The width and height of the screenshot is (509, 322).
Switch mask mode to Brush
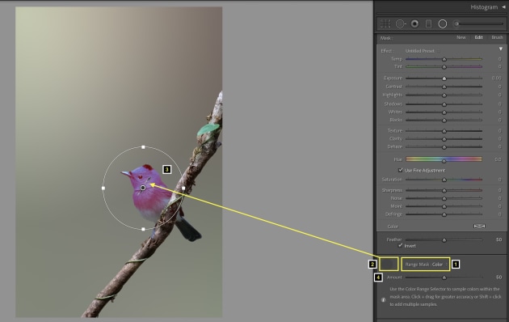(497, 37)
